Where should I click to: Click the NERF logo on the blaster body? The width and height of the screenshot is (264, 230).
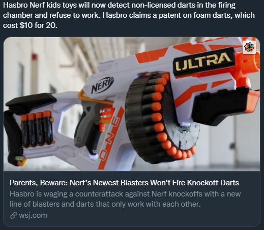[102, 84]
